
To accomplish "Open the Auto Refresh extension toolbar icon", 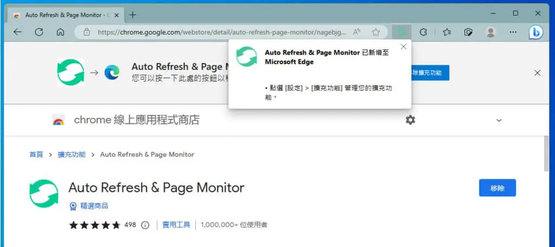I will pyautogui.click(x=402, y=32).
